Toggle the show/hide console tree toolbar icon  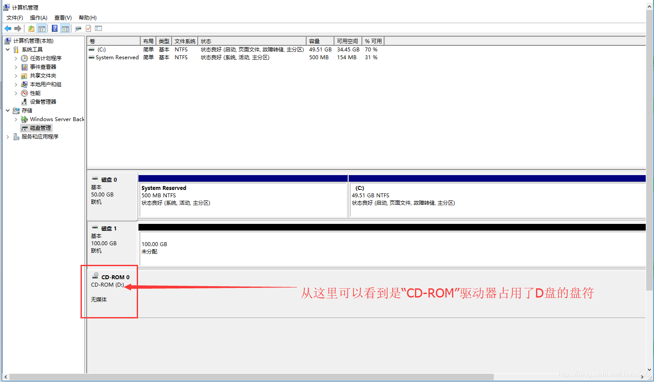pos(42,28)
